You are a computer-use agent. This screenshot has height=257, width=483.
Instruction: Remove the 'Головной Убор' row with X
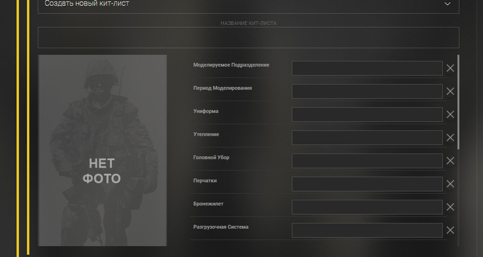click(x=450, y=161)
